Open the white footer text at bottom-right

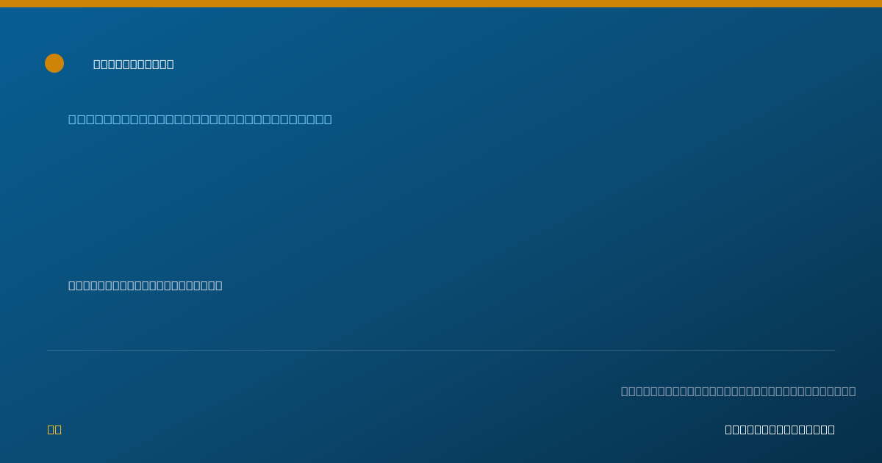(x=780, y=429)
